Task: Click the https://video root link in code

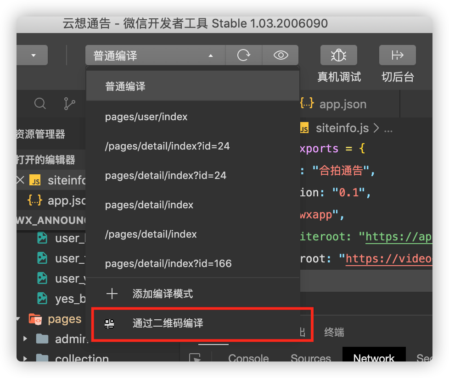Action: click(x=389, y=259)
